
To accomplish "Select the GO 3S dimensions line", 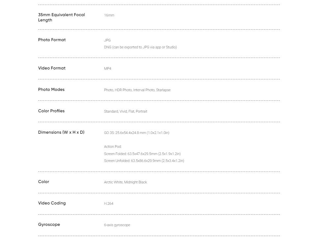I will coord(137,133).
